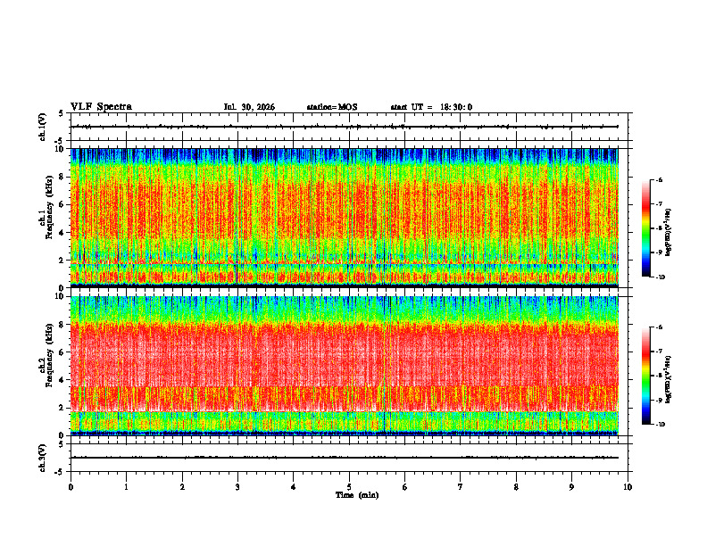The image size is (707, 546).
Task: Click the 5 tick on the time axis
Action: tap(349, 487)
